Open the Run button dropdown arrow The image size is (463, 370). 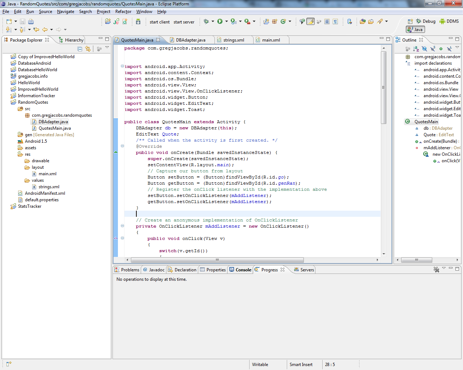(226, 22)
